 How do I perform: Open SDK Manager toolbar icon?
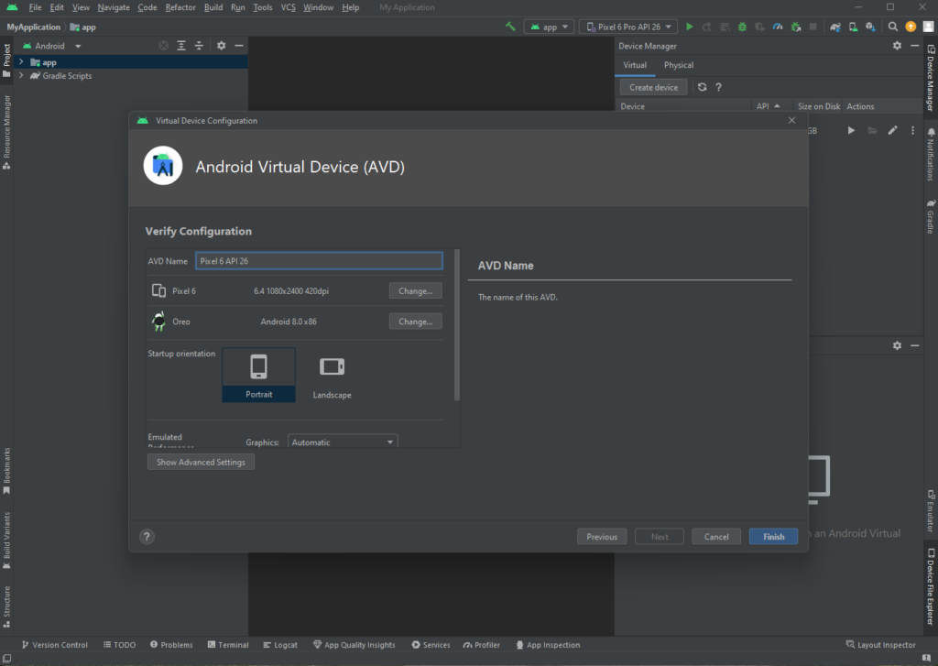point(871,27)
